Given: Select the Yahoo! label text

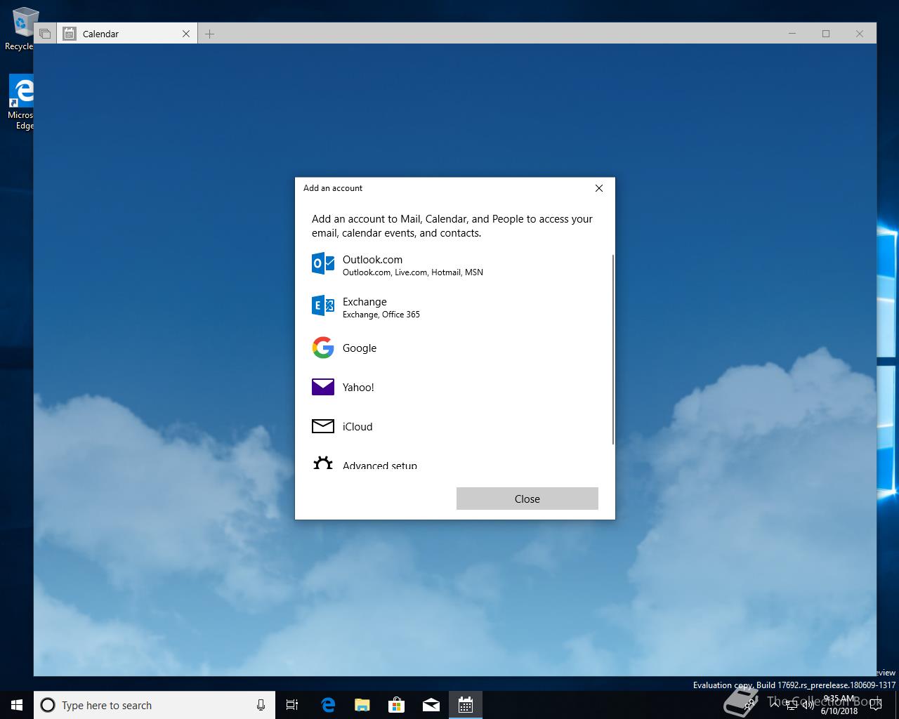Looking at the screenshot, I should [358, 388].
